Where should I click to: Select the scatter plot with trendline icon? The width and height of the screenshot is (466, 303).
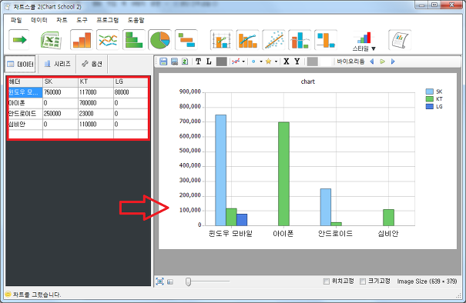(274, 40)
